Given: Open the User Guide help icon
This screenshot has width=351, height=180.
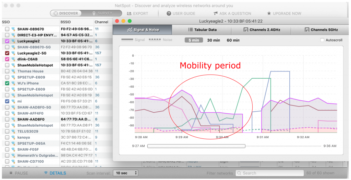Looking at the screenshot, I should (169, 13).
